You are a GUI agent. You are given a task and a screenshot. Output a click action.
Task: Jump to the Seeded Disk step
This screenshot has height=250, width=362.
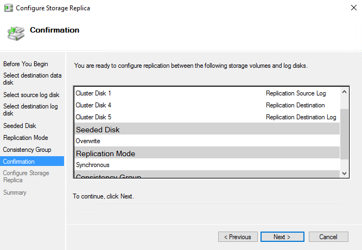20,126
